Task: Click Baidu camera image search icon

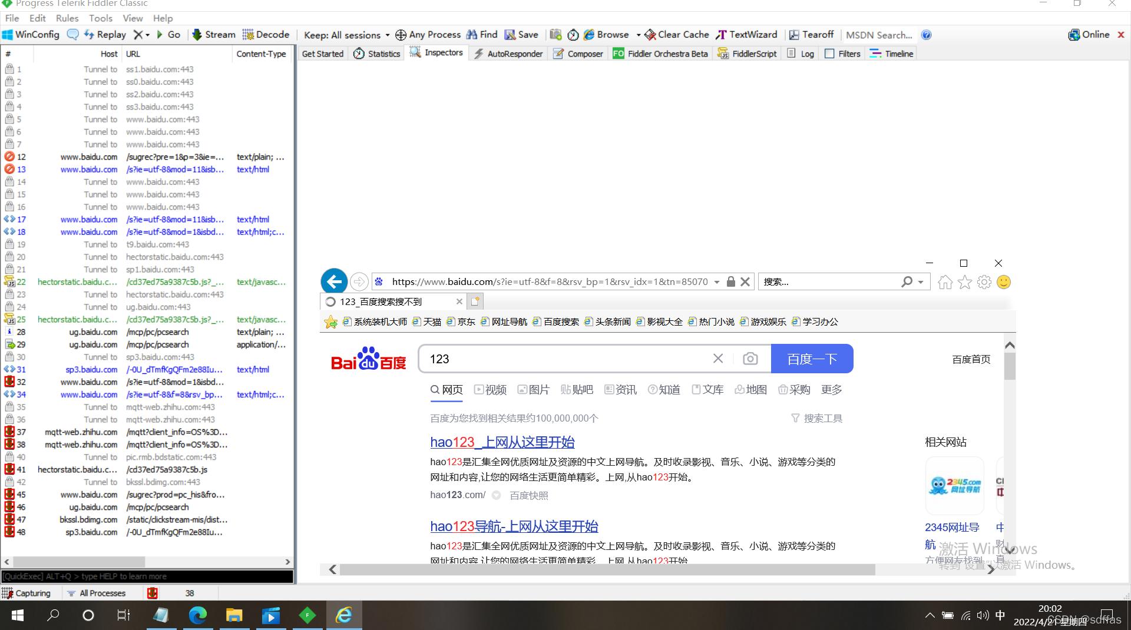Action: (750, 359)
